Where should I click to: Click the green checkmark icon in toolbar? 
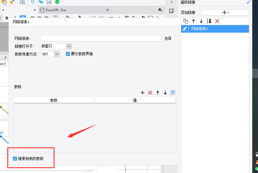click(57, 2)
